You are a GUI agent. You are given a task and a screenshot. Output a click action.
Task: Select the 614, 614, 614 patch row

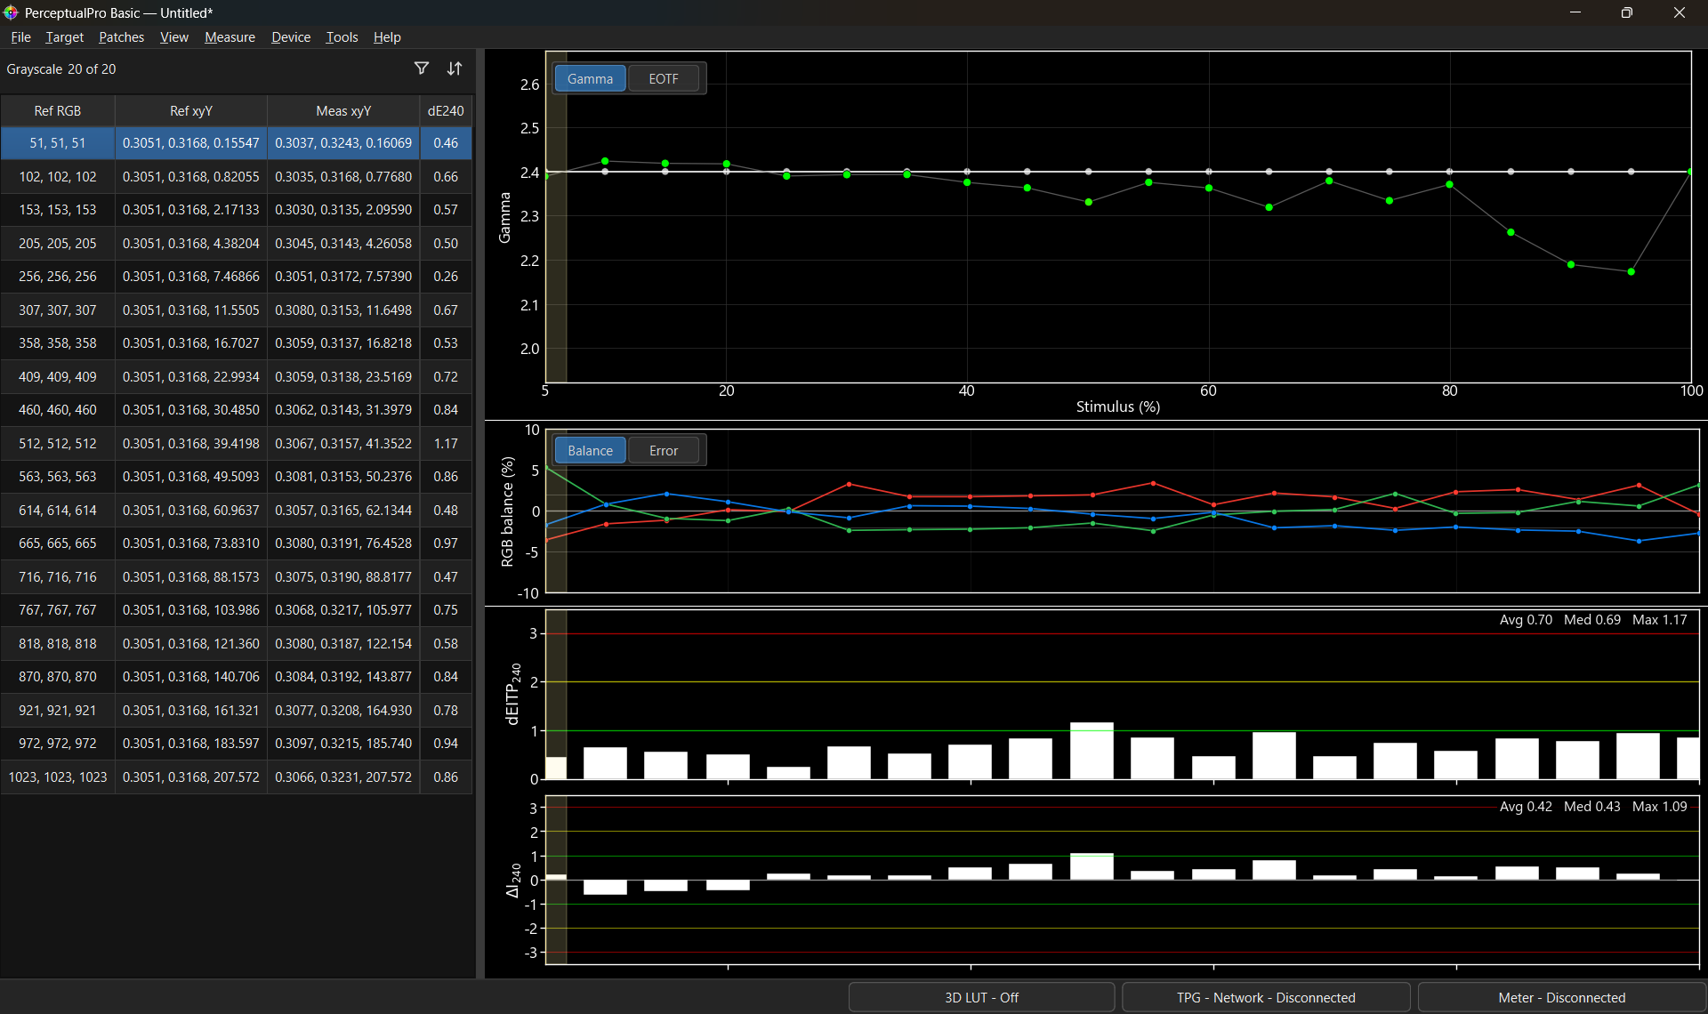[237, 511]
